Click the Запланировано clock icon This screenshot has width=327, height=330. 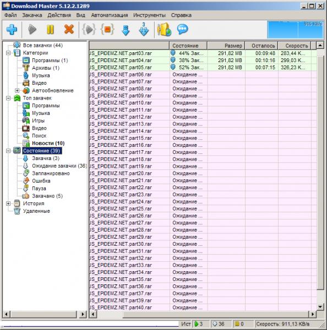(x=26, y=173)
